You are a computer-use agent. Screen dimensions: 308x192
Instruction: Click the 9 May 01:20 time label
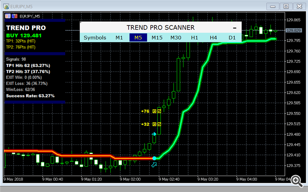[x=92, y=179]
